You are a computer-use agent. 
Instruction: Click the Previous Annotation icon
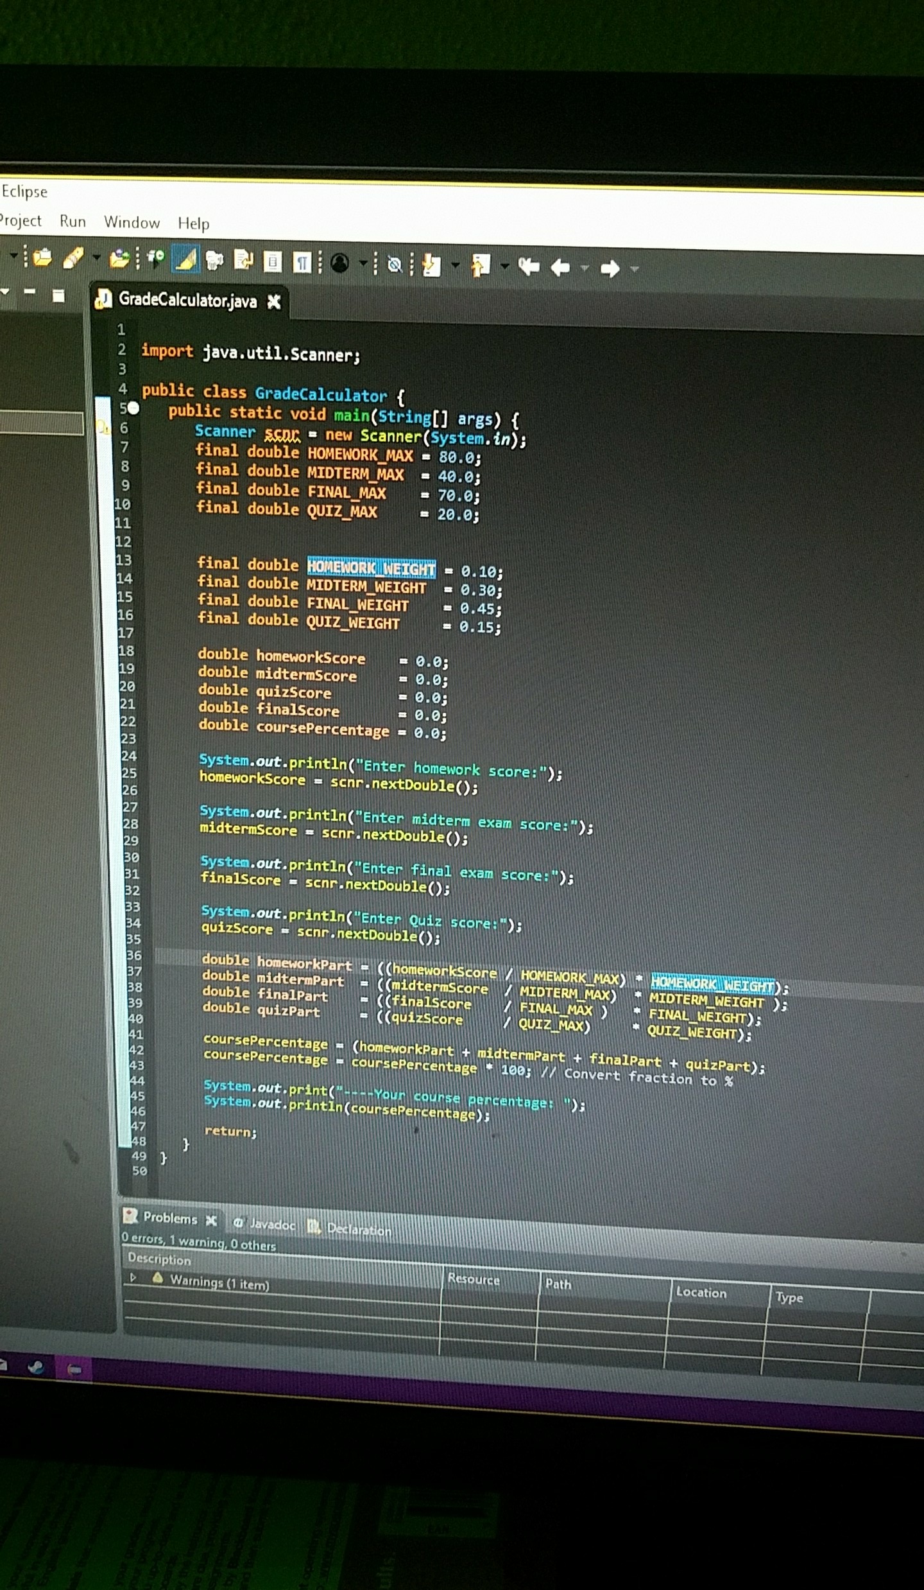coord(481,265)
